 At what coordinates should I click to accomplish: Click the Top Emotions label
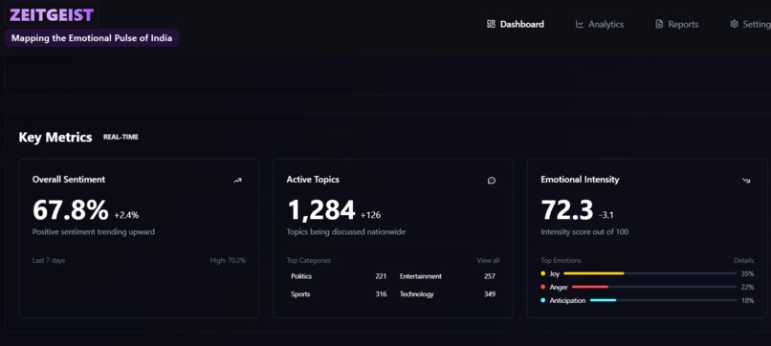point(561,261)
